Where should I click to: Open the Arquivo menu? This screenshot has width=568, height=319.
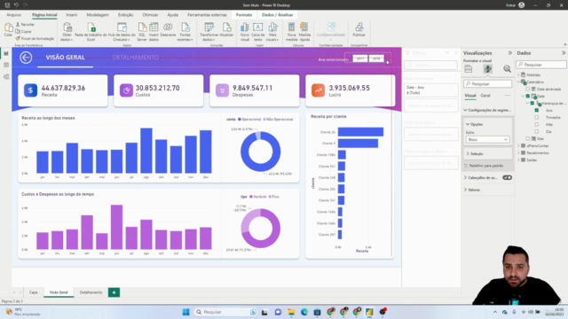14,15
